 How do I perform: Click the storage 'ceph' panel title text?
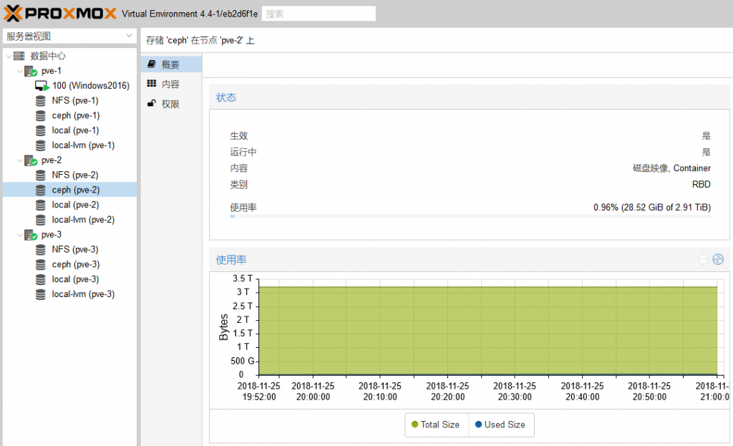[200, 41]
